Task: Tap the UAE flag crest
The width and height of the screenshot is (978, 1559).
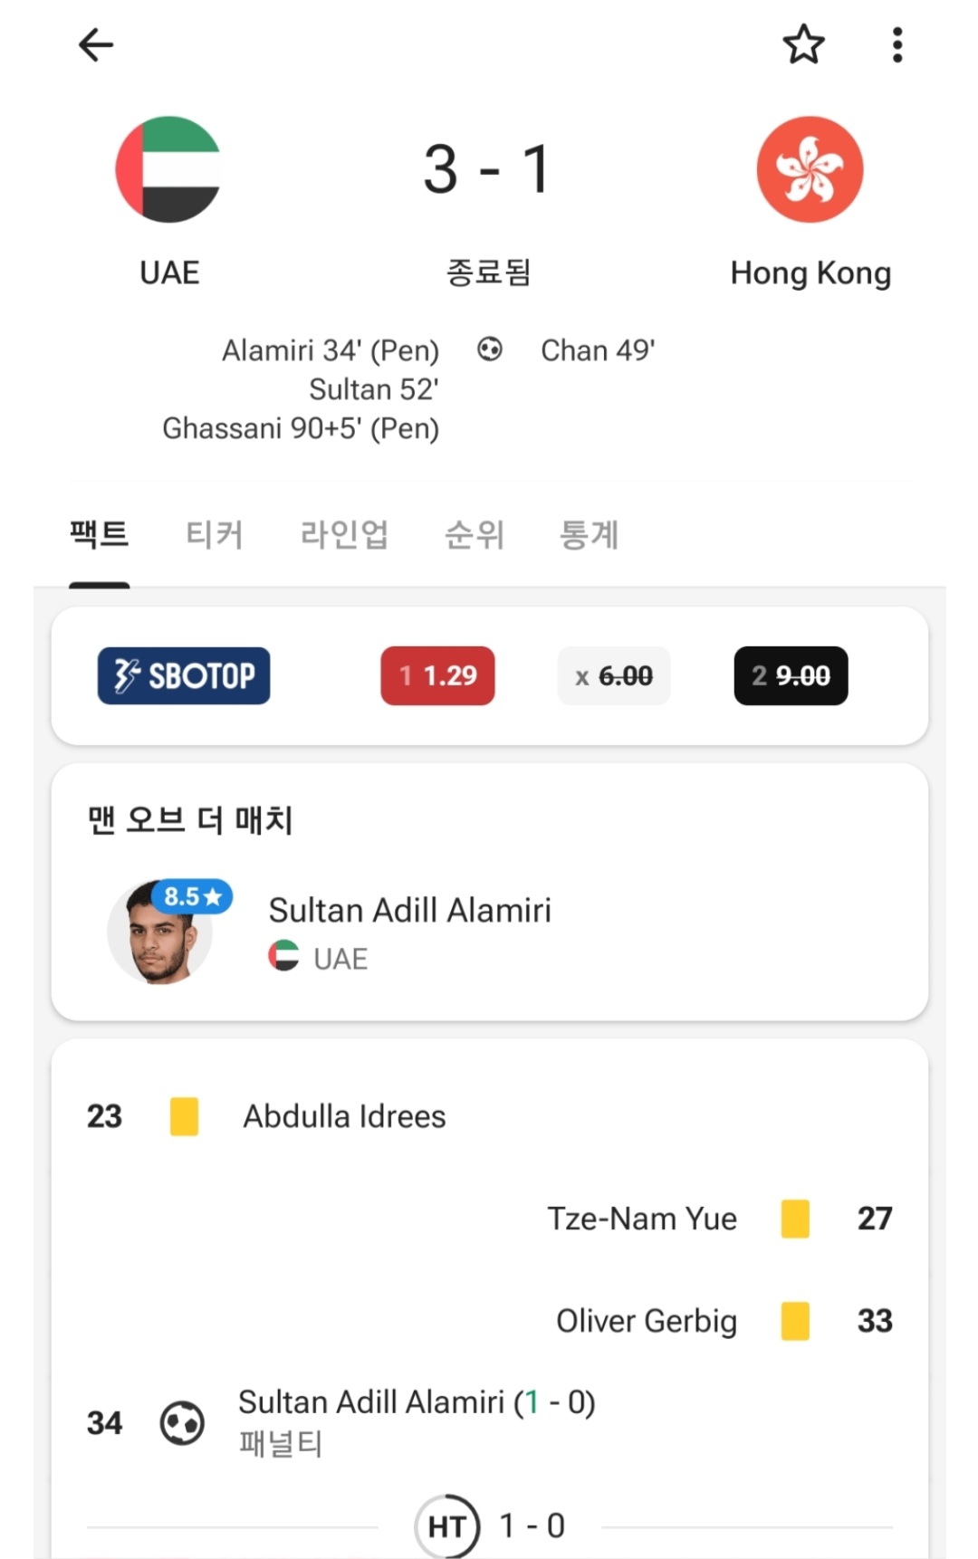Action: (168, 169)
